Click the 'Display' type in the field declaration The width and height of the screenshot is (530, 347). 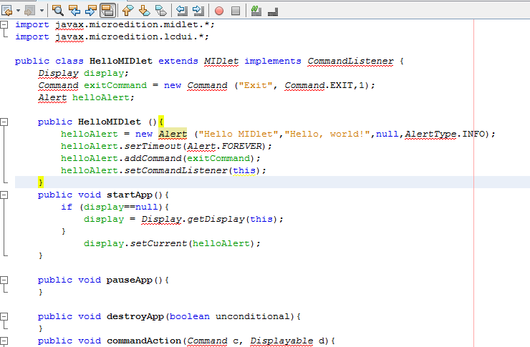[x=58, y=73]
